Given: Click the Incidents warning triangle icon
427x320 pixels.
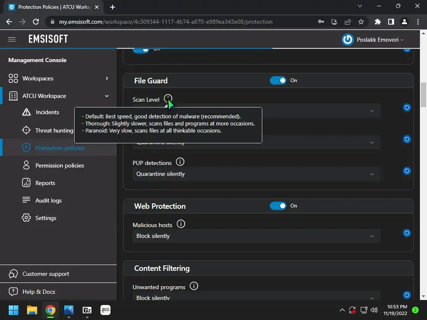Looking at the screenshot, I should (x=26, y=112).
